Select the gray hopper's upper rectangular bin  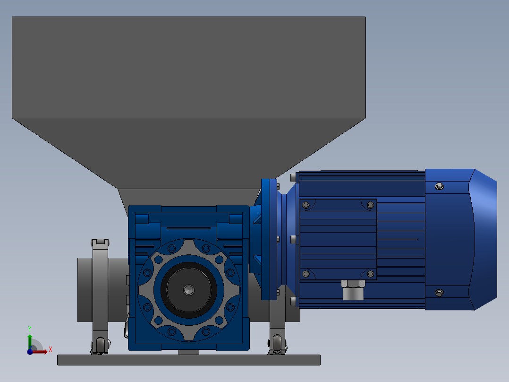(x=189, y=67)
